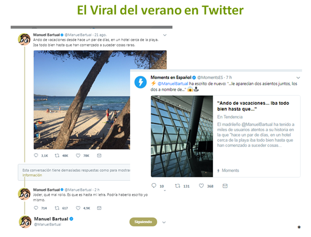Open the Moments card 'Ando de vacaciones...'
This screenshot has height=237, width=311.
coord(225,136)
